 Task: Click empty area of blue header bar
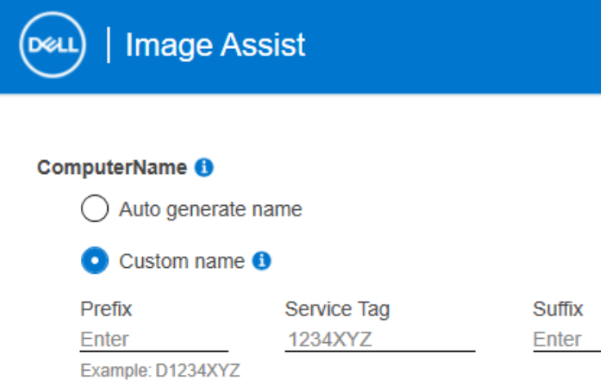pos(457,46)
